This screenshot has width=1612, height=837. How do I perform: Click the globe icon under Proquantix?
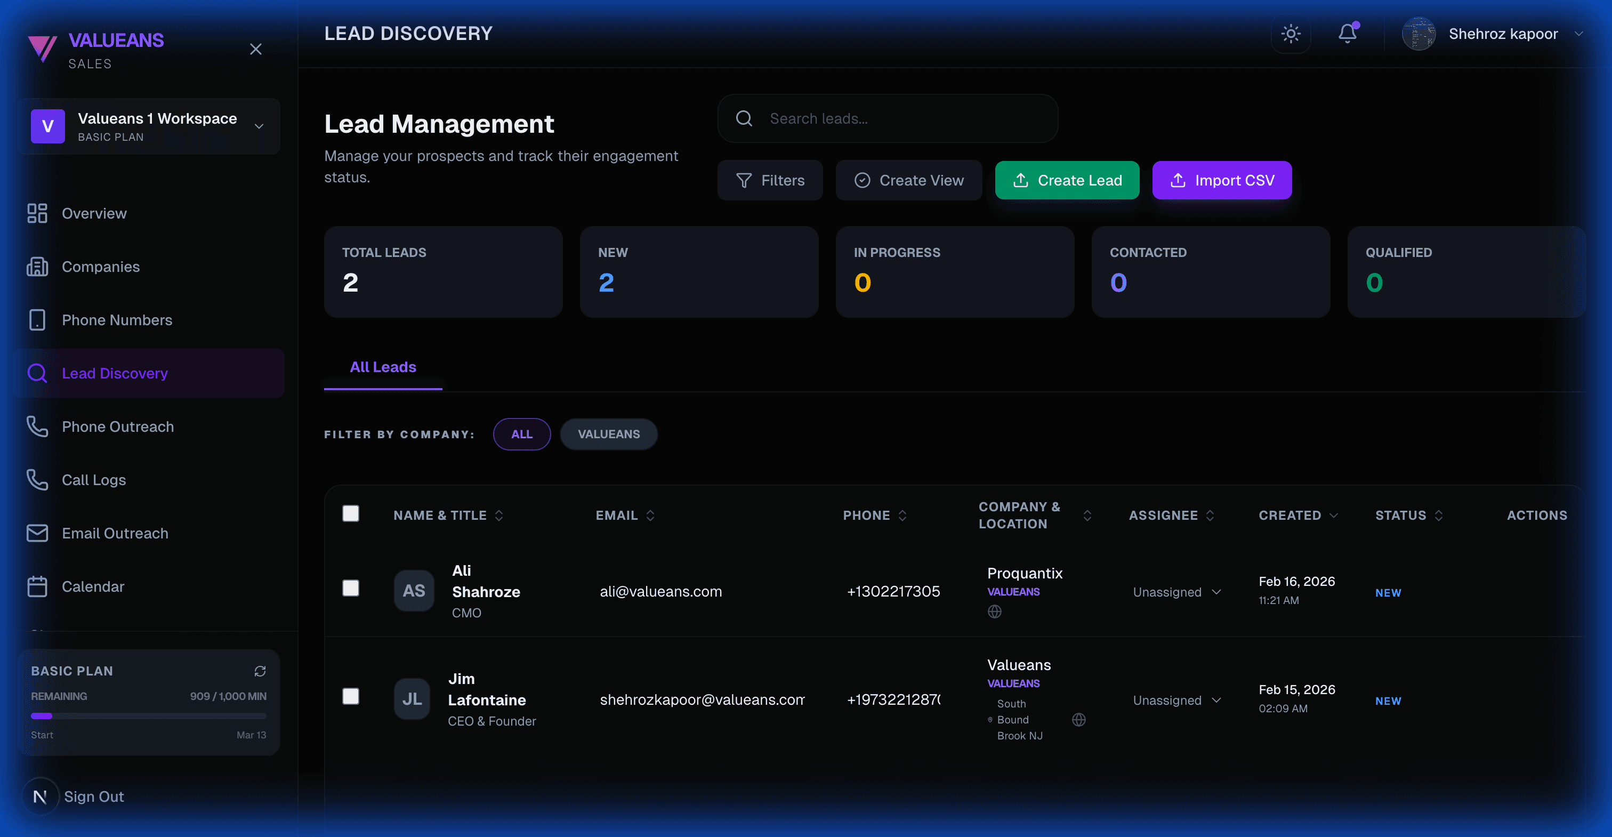tap(994, 611)
